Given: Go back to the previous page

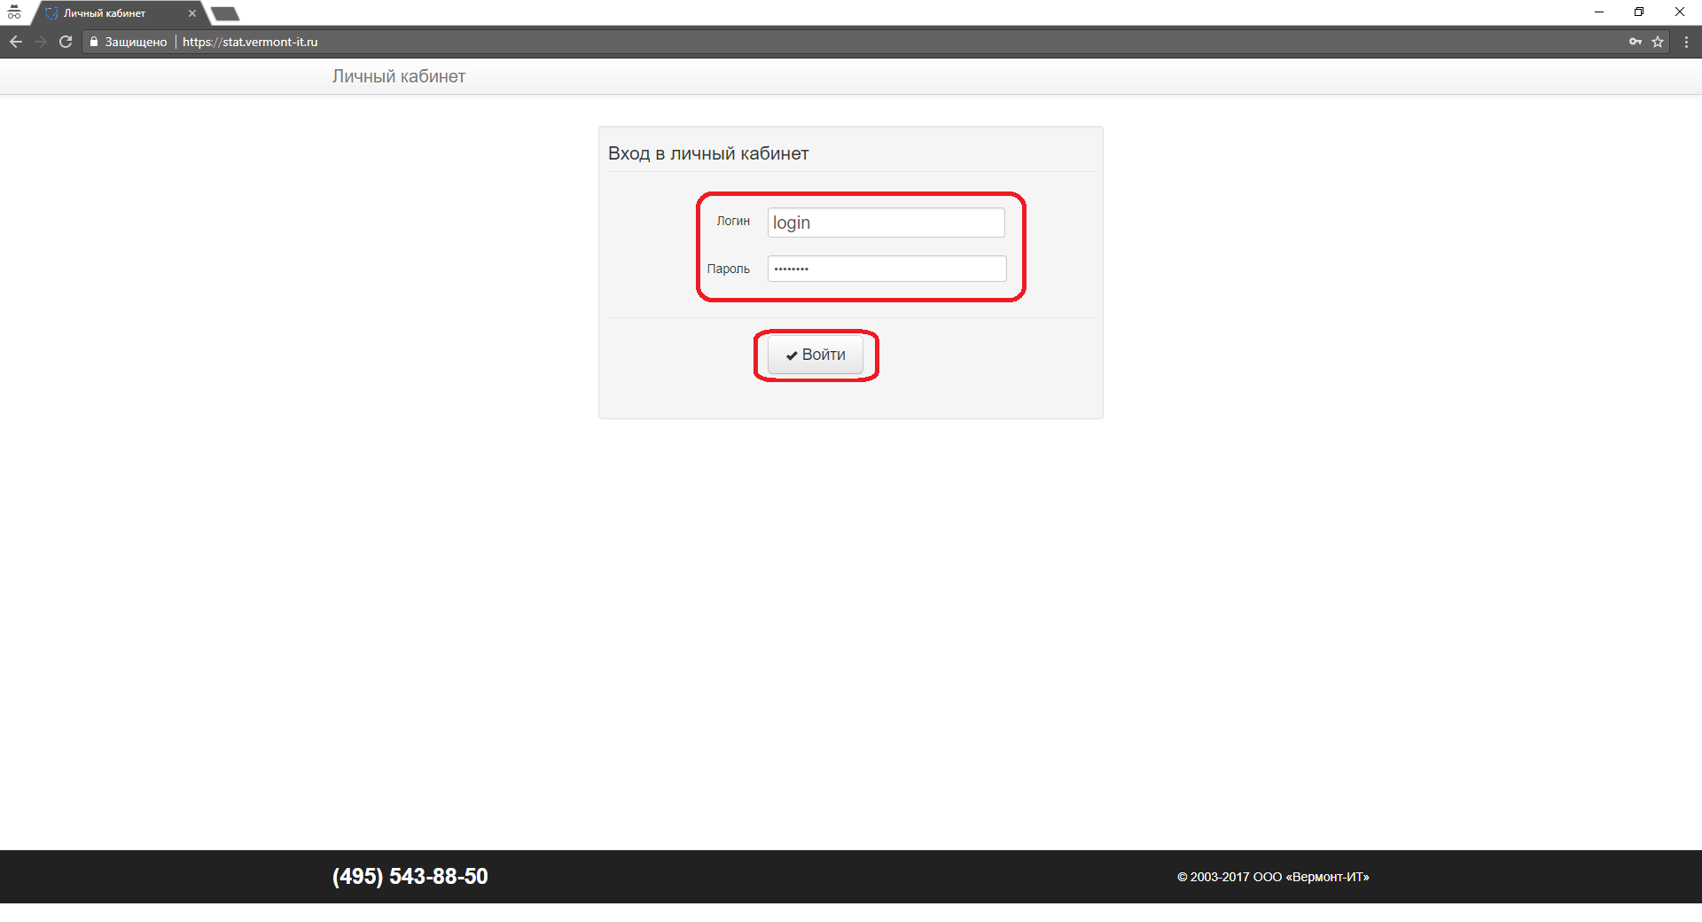Looking at the screenshot, I should tap(16, 42).
